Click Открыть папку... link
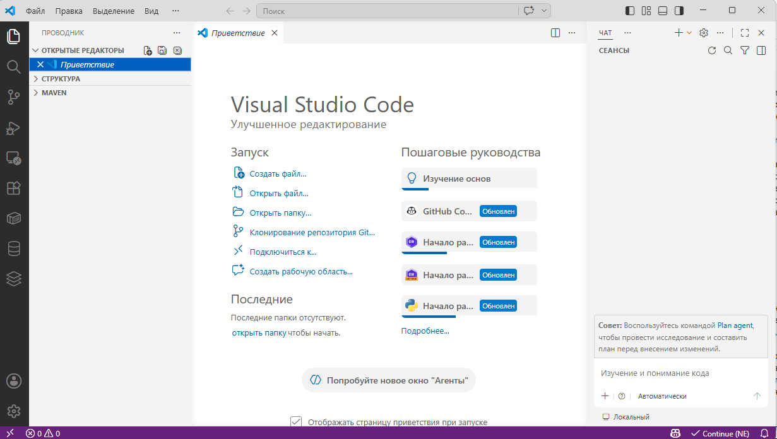This screenshot has height=439, width=777. 280,213
